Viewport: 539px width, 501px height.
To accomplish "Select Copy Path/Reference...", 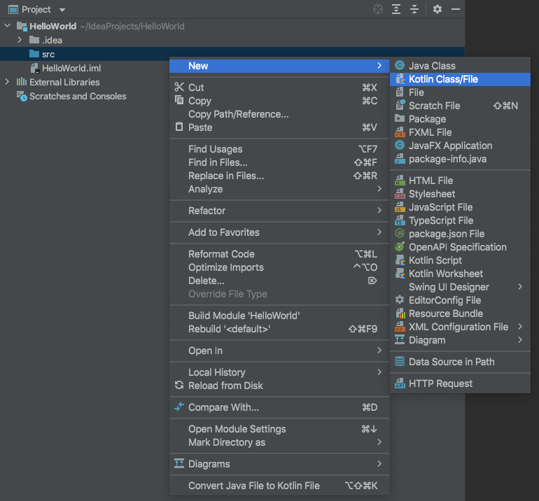I will click(279, 114).
